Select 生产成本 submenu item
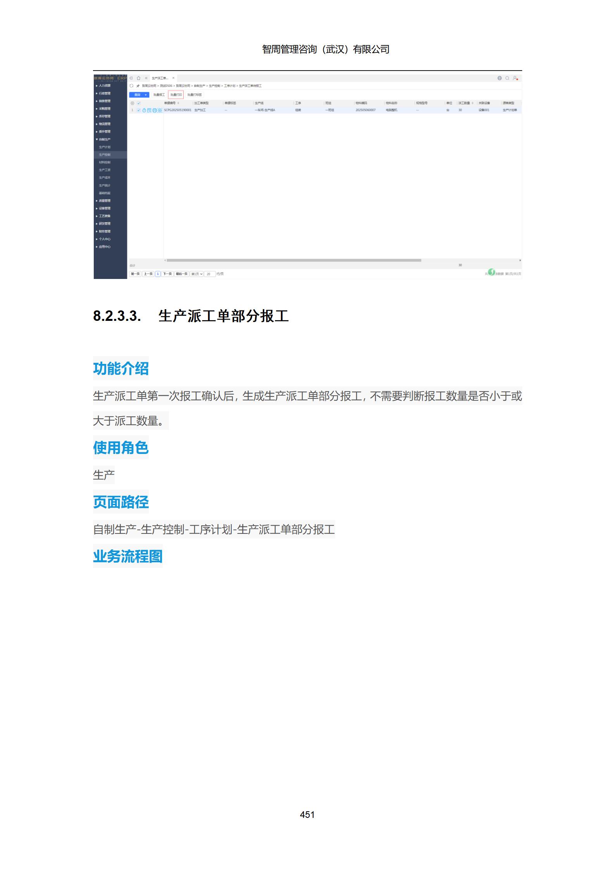Image resolution: width=615 pixels, height=871 pixels. click(x=105, y=178)
